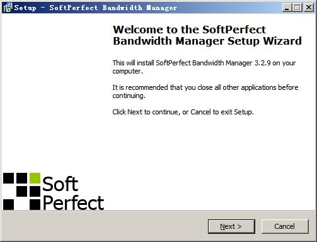The height and width of the screenshot is (242, 317).
Task: Click the 'Click Next to continue' instruction line
Action: point(183,112)
